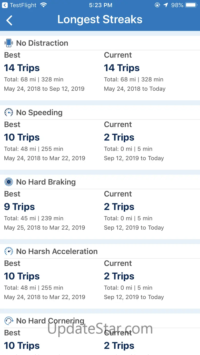The width and height of the screenshot is (200, 355).
Task: Tap the 5:23 PM status clock
Action: click(x=101, y=5)
